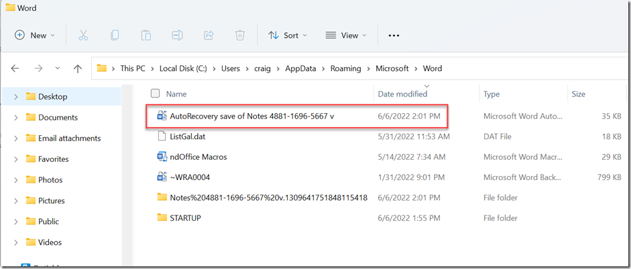Click the Delete trash can icon
Image resolution: width=631 pixels, height=269 pixels.
[240, 35]
